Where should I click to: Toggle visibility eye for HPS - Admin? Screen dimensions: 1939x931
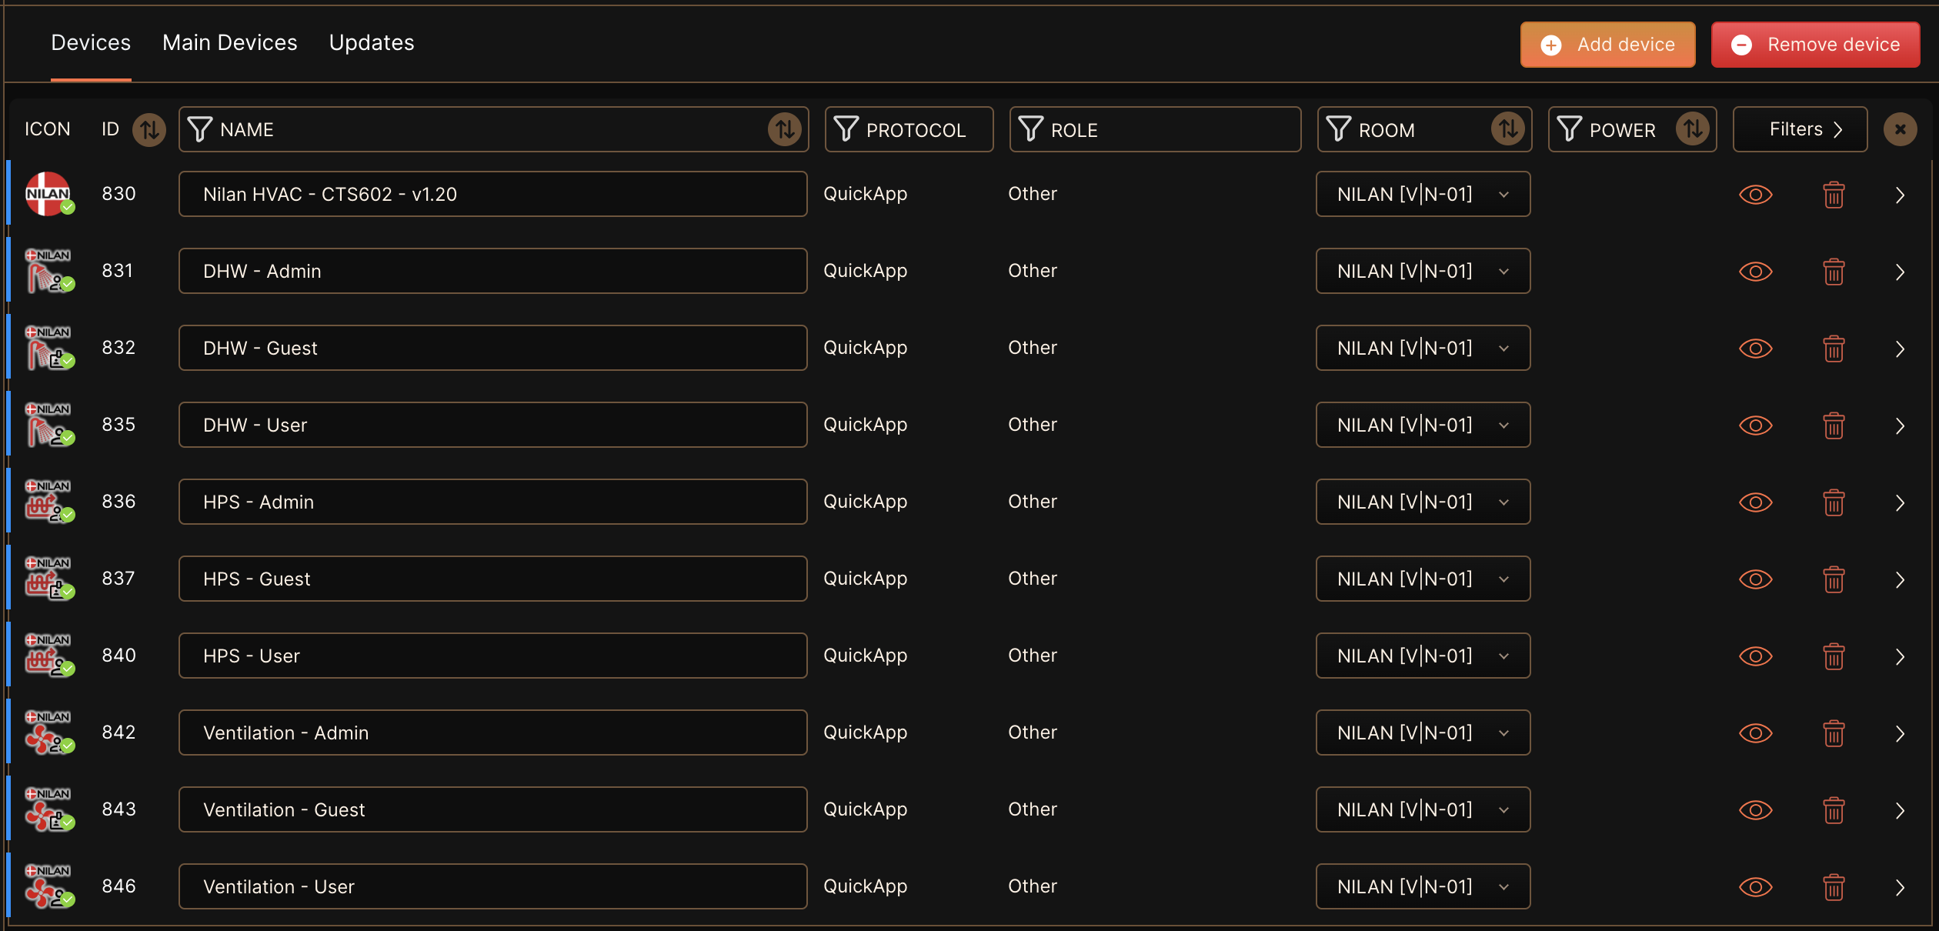click(1755, 502)
